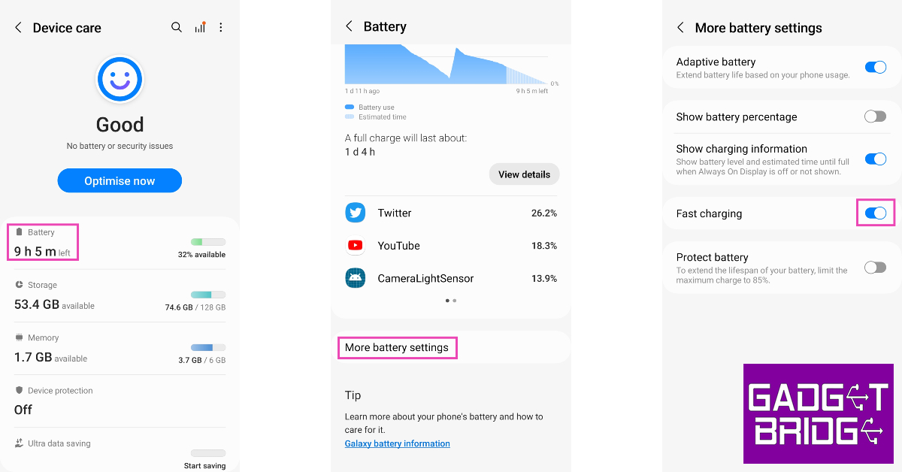Disable the Adaptive battery toggle
Screen dimensions: 902x472
tap(875, 68)
